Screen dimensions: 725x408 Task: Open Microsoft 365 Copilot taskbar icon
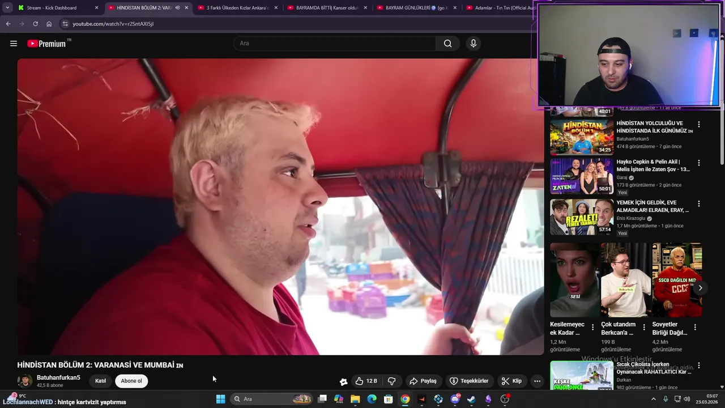pyautogui.click(x=339, y=399)
